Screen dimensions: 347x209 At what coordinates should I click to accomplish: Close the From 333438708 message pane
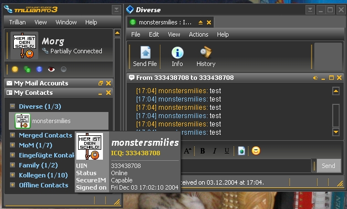click(x=339, y=78)
